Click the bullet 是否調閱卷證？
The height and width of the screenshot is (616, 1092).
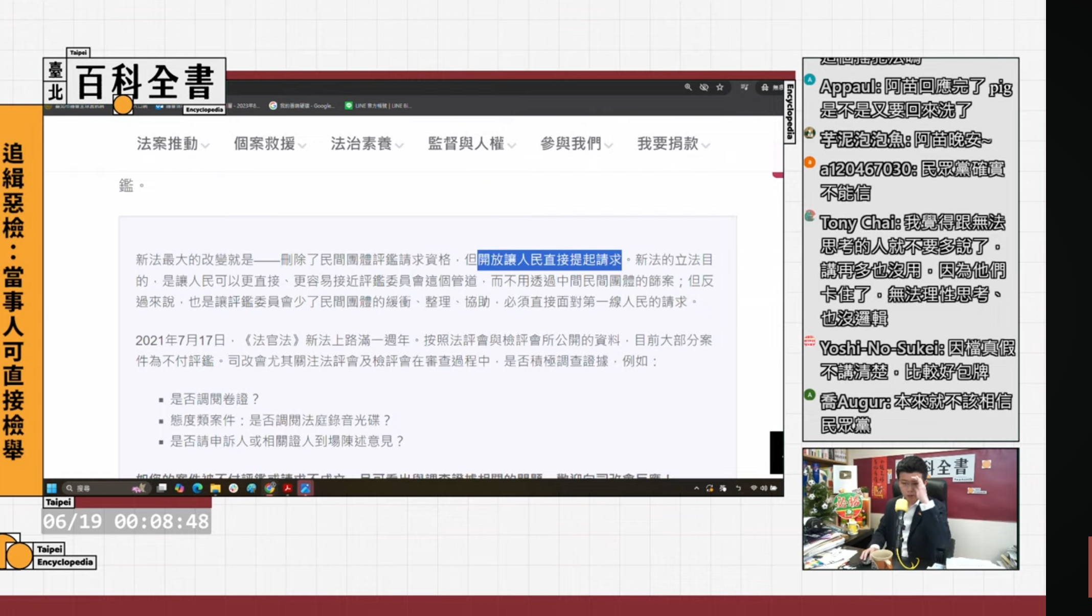[x=215, y=399]
